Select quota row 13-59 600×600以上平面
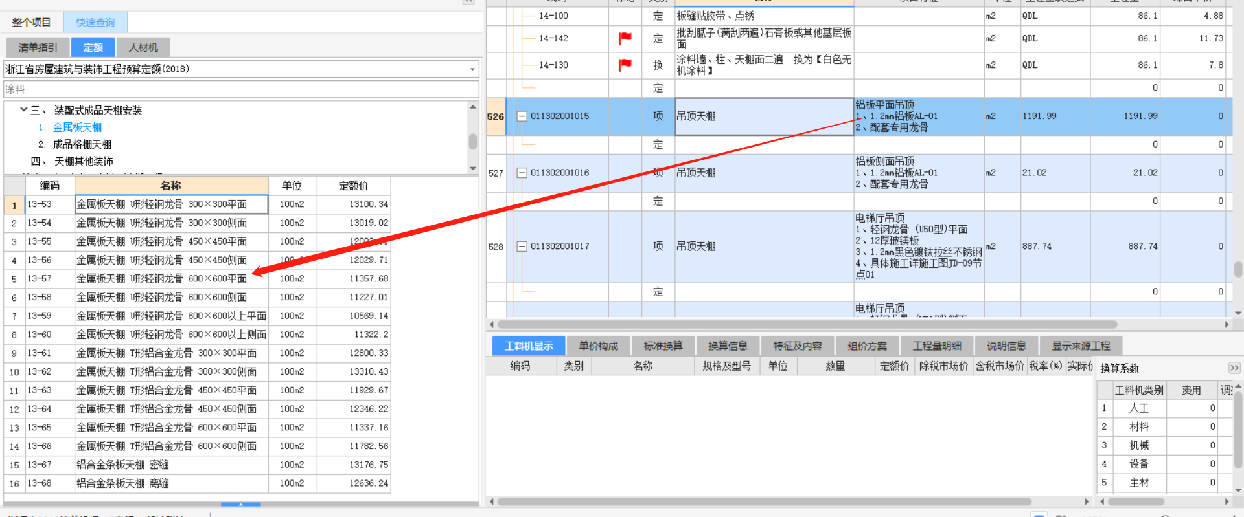Screen dimensions: 1244x517 coord(197,316)
